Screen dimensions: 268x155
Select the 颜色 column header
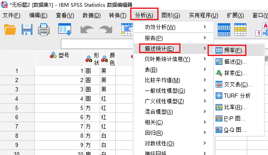point(108,59)
